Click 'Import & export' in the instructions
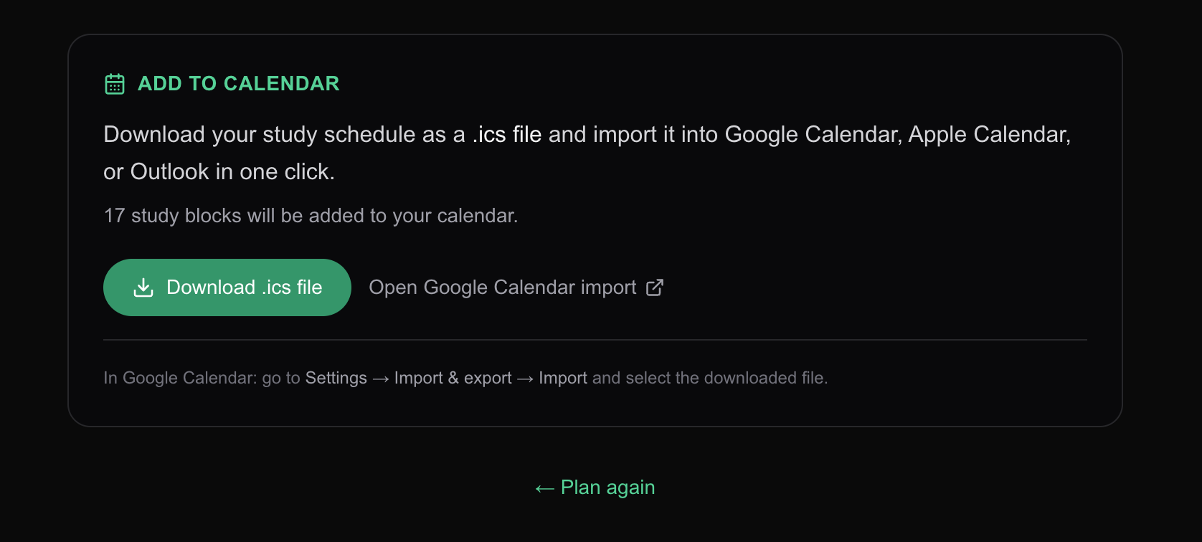Screen dimensions: 1202x542 pyautogui.click(x=453, y=378)
